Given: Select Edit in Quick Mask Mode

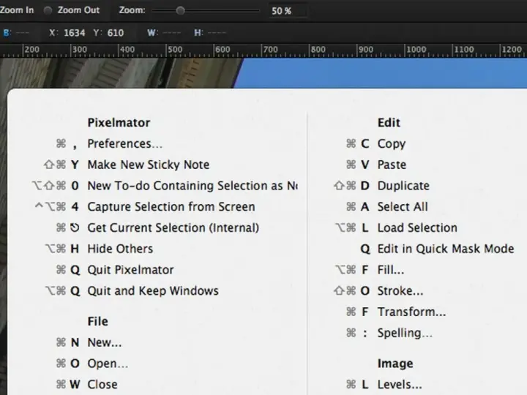Looking at the screenshot, I should pos(446,249).
